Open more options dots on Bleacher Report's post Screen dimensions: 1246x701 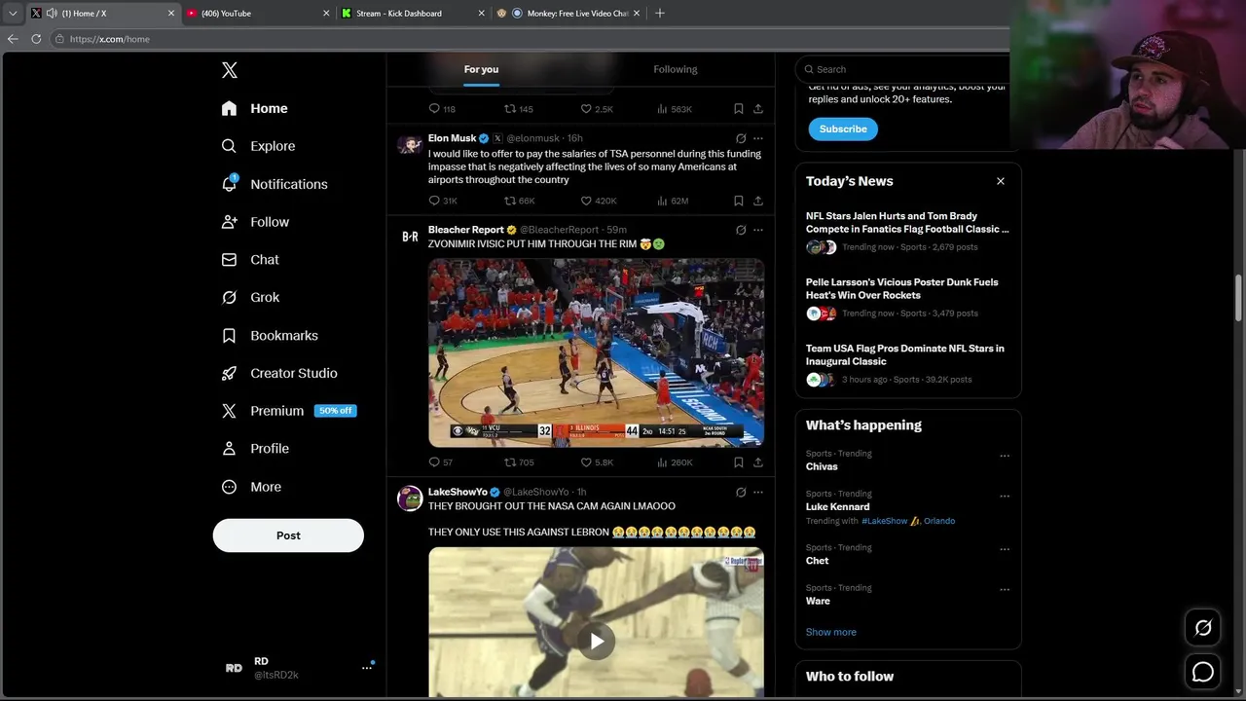click(x=758, y=230)
